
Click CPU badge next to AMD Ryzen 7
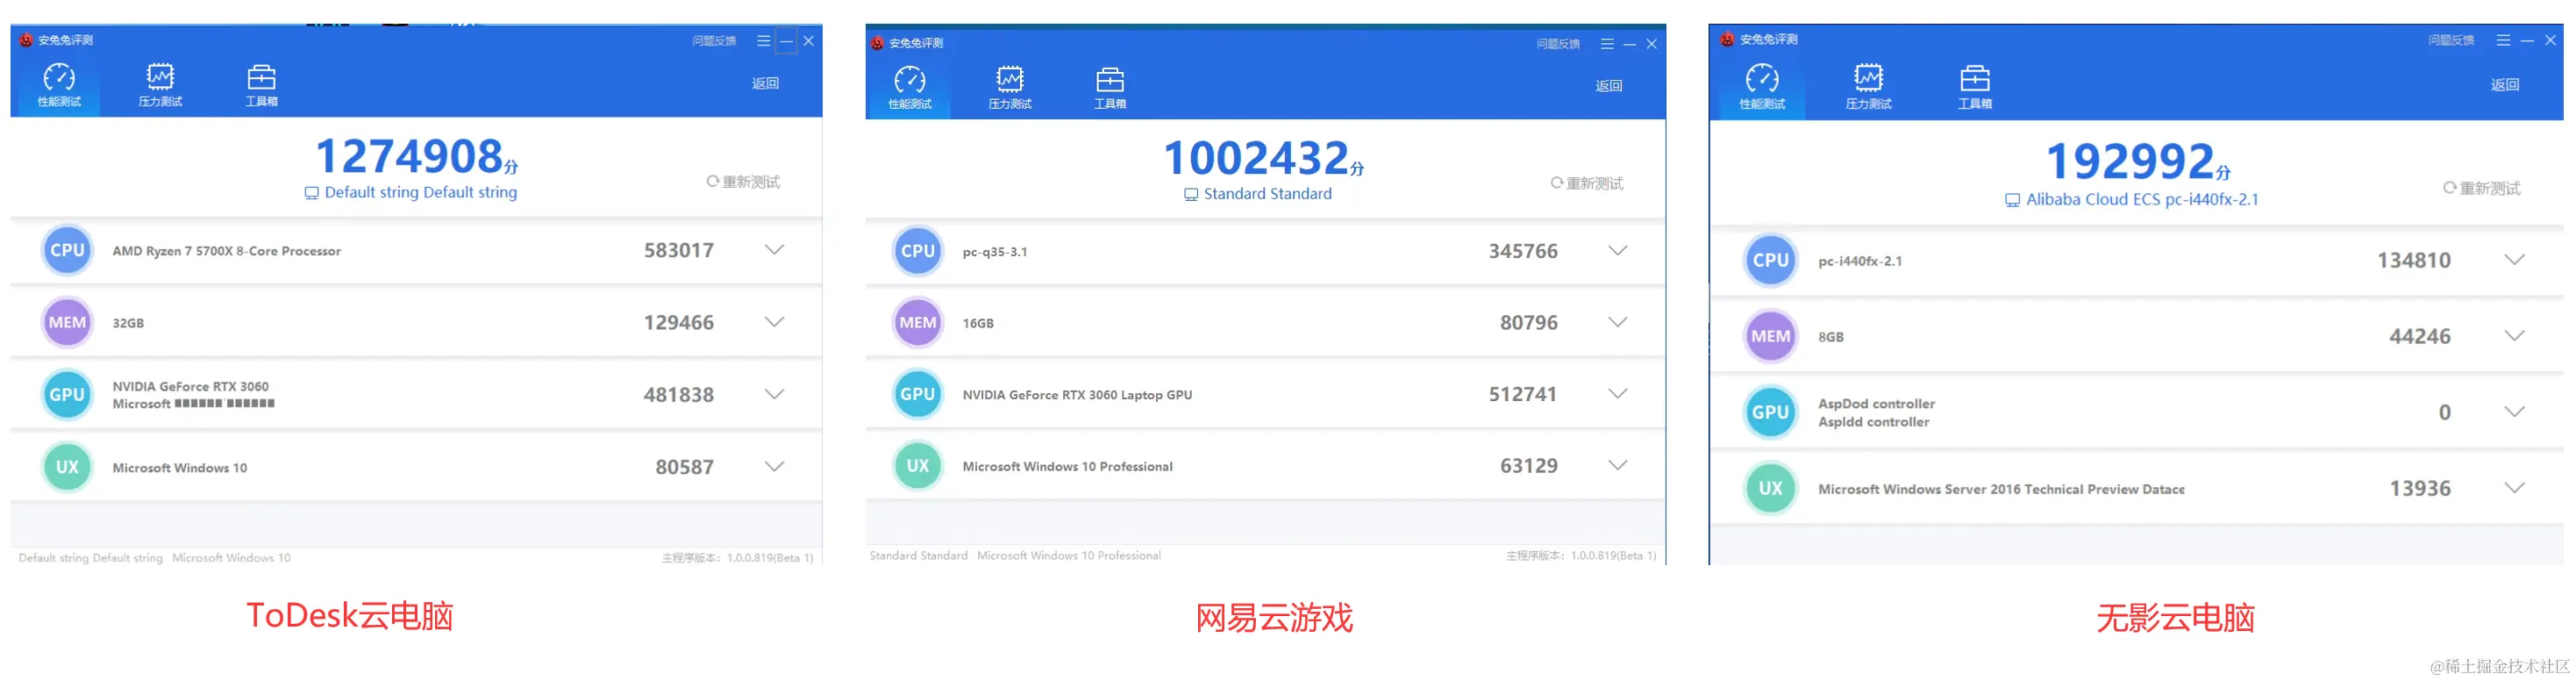point(67,250)
